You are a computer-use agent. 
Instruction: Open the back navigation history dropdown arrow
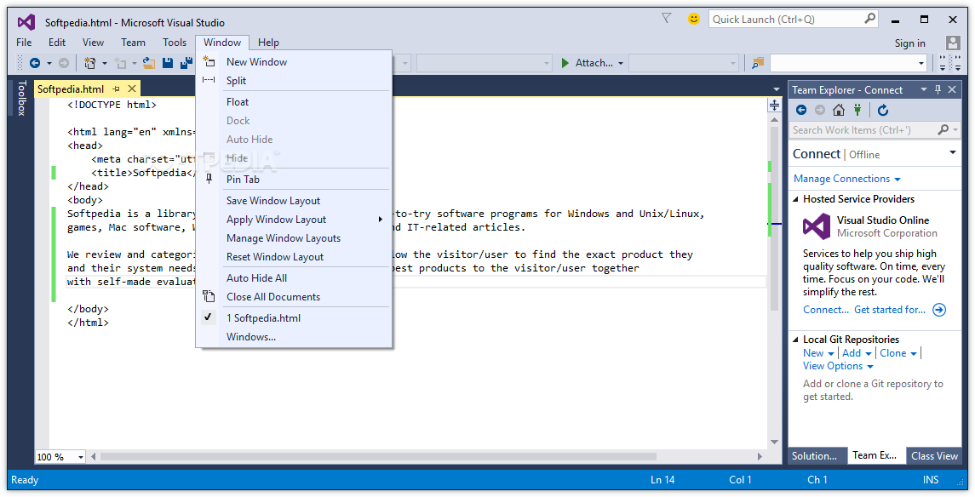click(x=49, y=63)
